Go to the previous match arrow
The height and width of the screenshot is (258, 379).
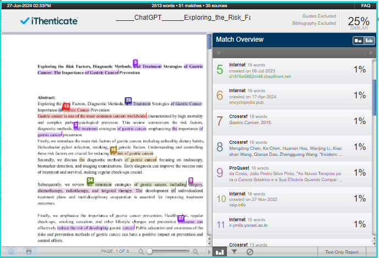click(x=219, y=53)
